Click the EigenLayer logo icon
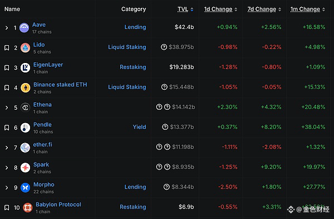 coord(26,68)
